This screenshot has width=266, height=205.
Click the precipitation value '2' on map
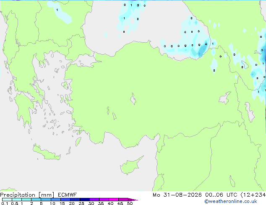tap(138, 5)
